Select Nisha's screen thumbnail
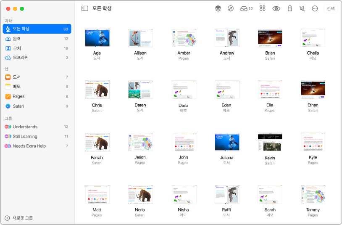Screen dimensions: 342x225 coord(184,195)
